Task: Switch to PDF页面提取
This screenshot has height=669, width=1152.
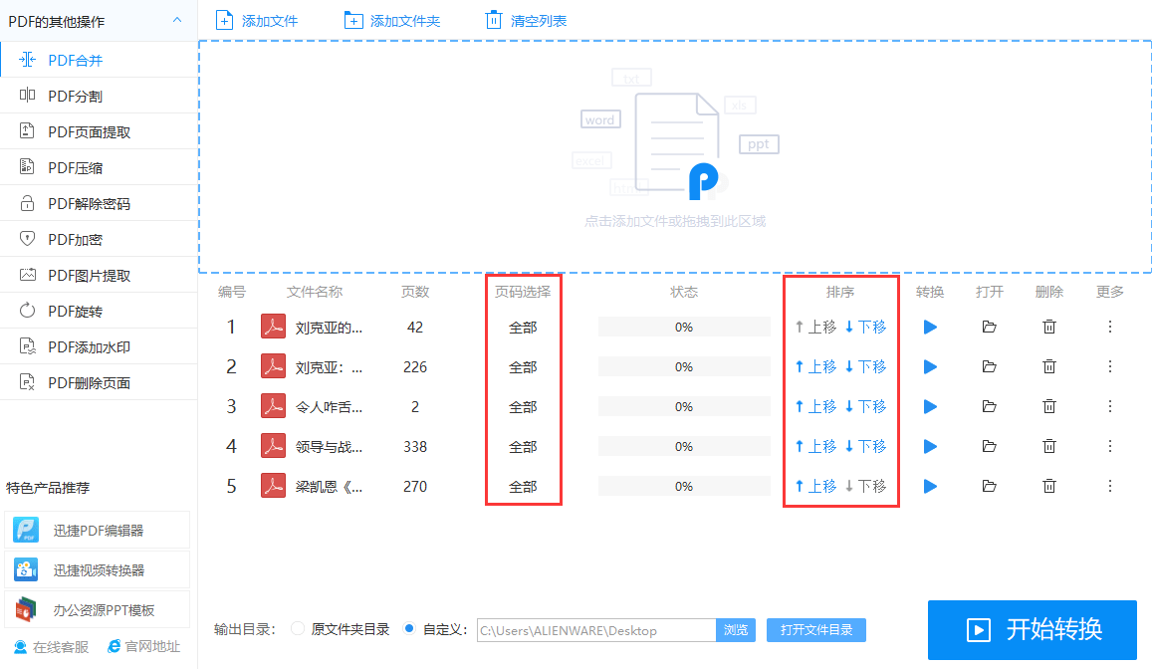Action: coord(99,131)
